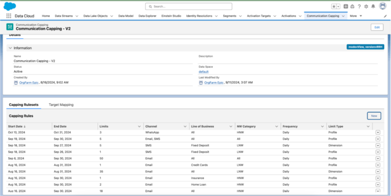
Task: Open row actions for the WhatsApp rule
Action: (378, 132)
